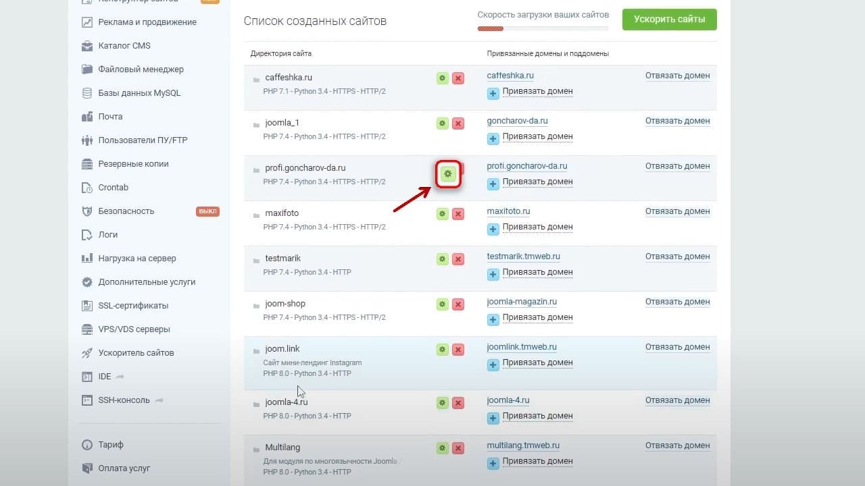The image size is (865, 486).
Task: Open testmarik site directory name
Action: pos(283,259)
